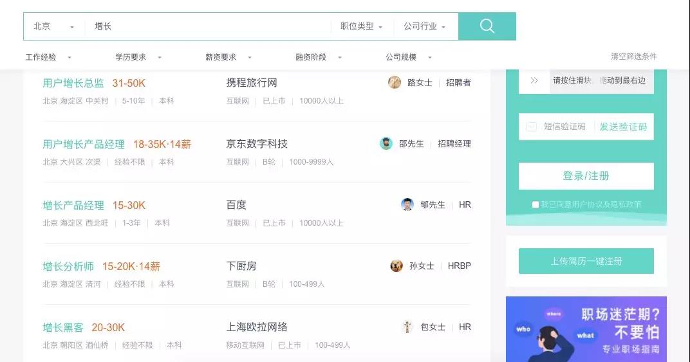Screen dimensions: 690x362
Task: Click 清空筛选条件 to clear filters
Action: click(633, 57)
